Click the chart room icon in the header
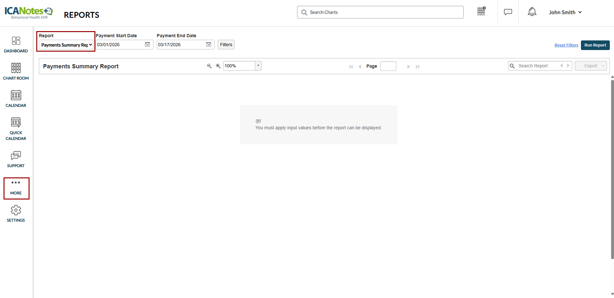 (481, 12)
